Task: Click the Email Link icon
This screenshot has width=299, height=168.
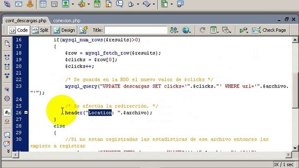Action: (x=19, y=4)
